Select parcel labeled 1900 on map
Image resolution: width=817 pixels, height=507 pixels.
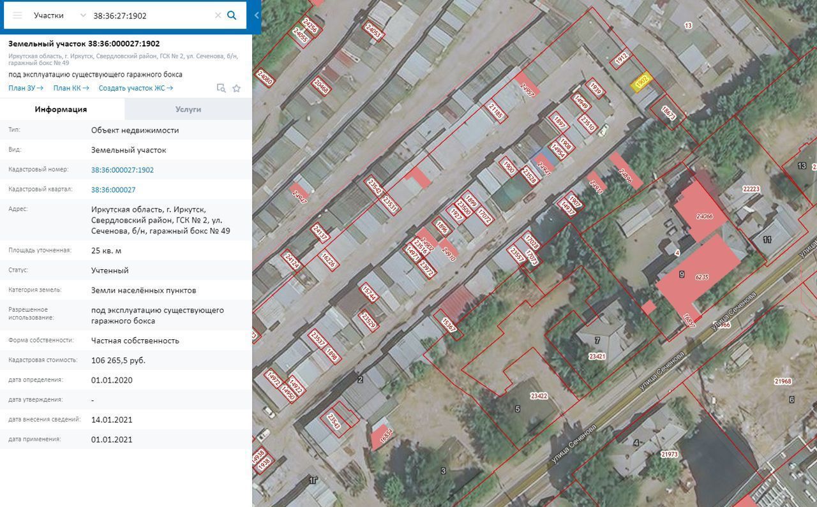coord(509,167)
